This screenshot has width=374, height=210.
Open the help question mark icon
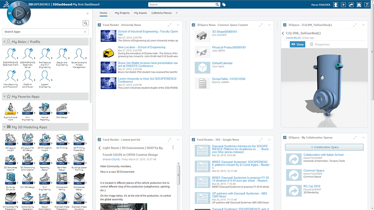point(367,5)
